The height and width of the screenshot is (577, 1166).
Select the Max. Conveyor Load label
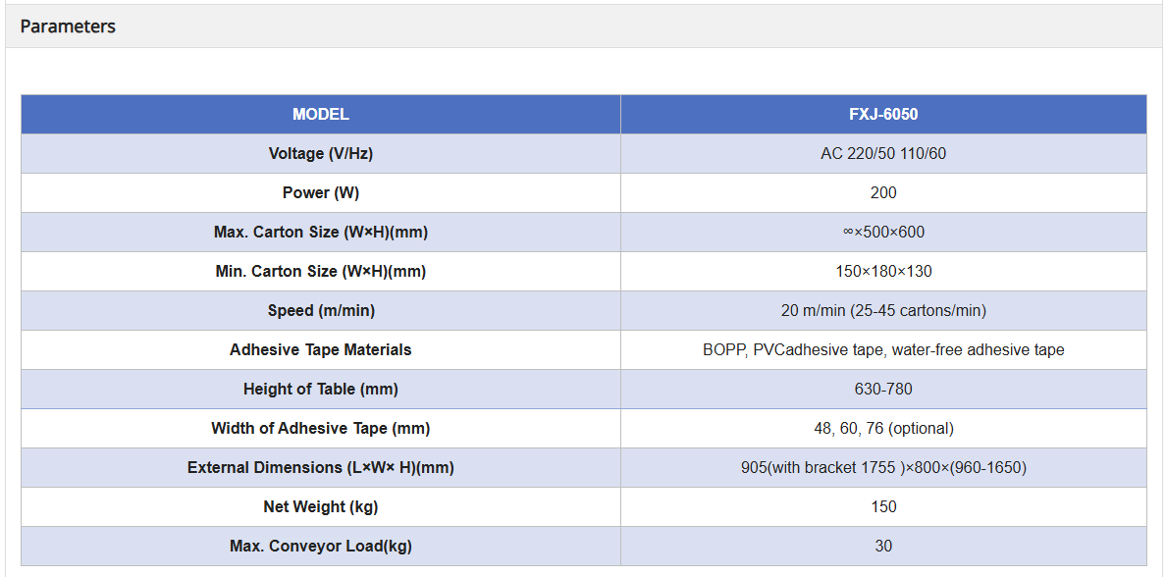pyautogui.click(x=321, y=547)
